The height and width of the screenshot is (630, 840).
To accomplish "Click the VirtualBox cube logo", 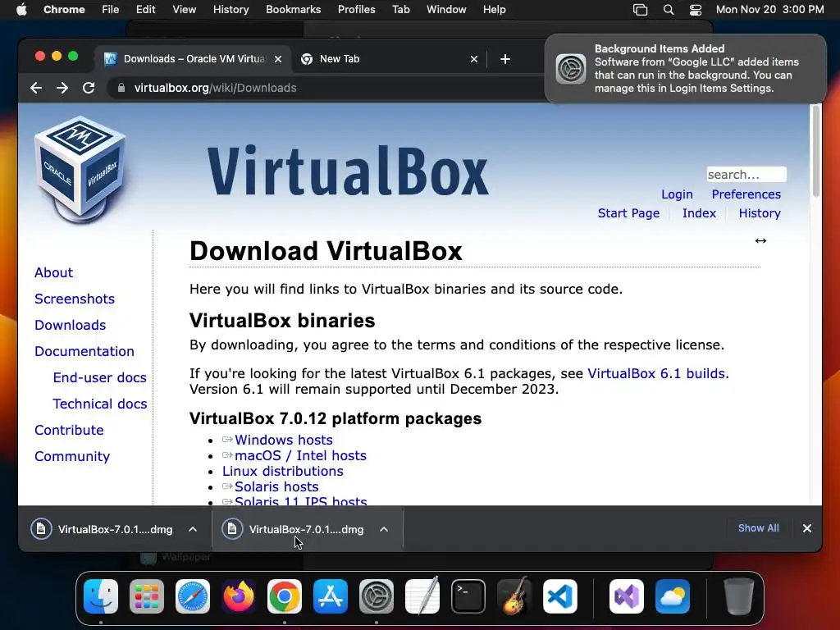I will [80, 169].
